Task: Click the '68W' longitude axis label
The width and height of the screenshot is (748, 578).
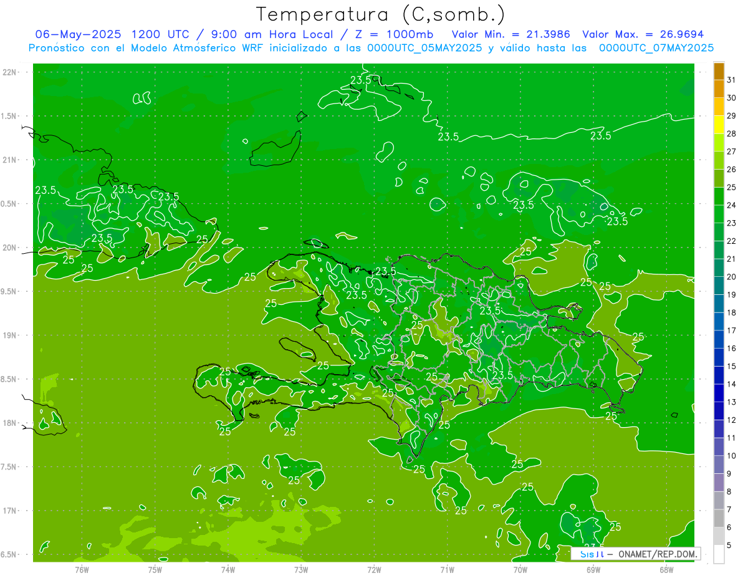Action: coord(666,569)
